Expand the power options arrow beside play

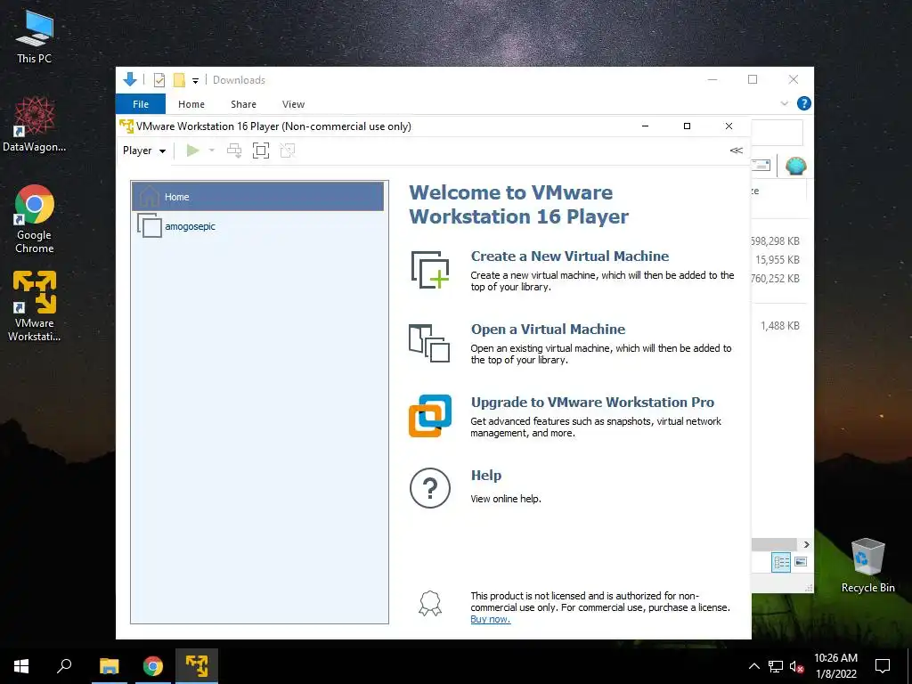pos(212,151)
